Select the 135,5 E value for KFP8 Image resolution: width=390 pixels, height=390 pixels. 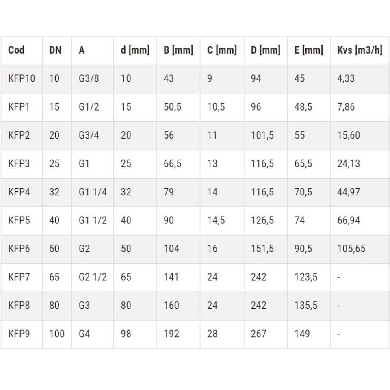click(x=305, y=305)
